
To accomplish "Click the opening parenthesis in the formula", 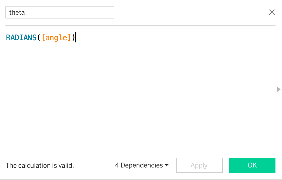I will pyautogui.click(x=39, y=38).
